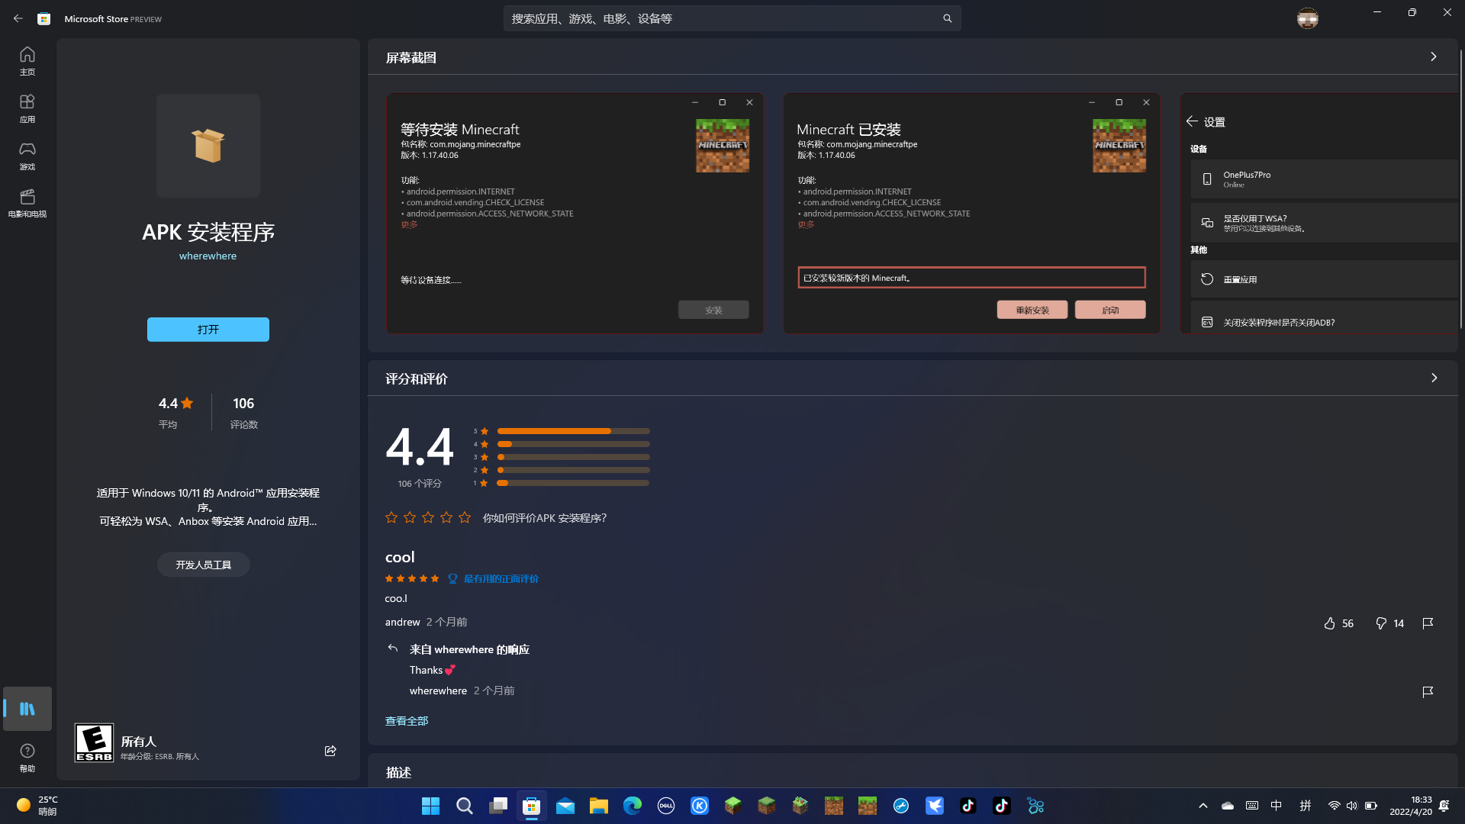Show hidden system tray icons
This screenshot has height=824, width=1465.
(1203, 806)
